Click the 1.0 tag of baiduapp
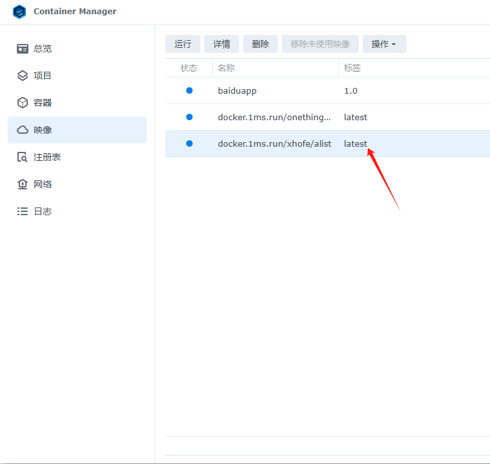This screenshot has width=490, height=464. (350, 91)
